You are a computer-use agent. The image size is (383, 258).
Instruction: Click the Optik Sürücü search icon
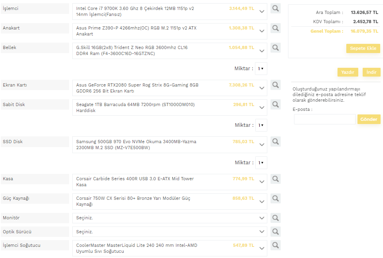(275, 231)
